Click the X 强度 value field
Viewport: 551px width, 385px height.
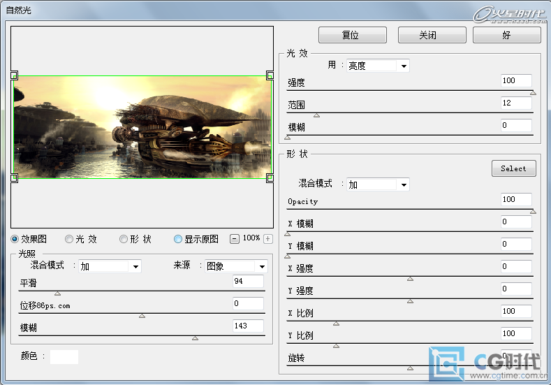(x=516, y=266)
